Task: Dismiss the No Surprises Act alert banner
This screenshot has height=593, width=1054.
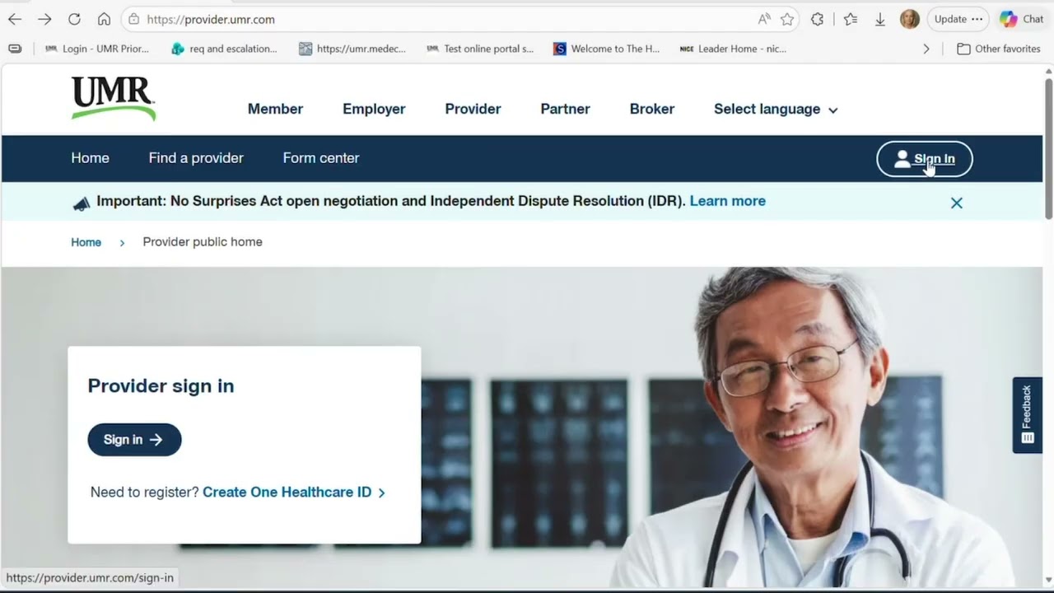Action: (957, 203)
